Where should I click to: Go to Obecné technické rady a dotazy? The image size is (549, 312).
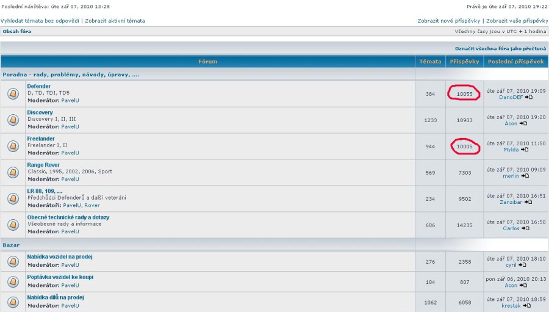(68, 217)
